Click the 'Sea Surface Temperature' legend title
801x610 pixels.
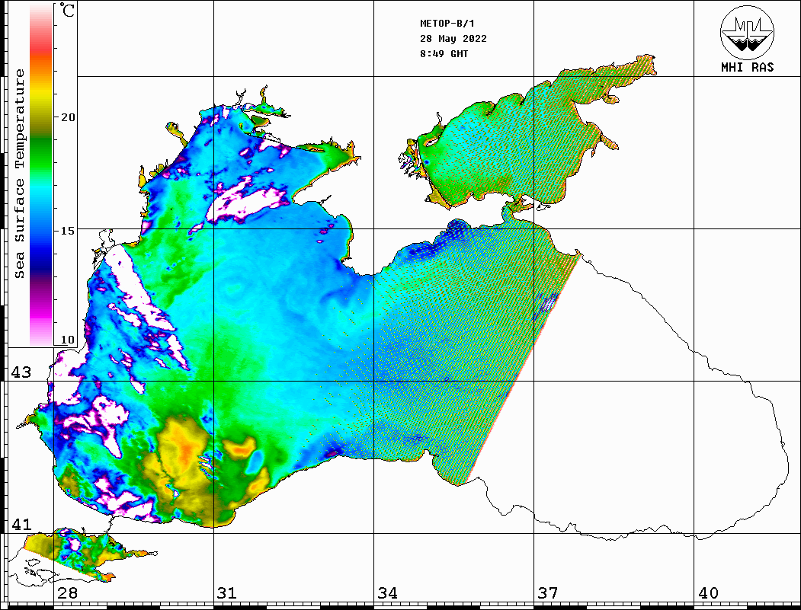(20, 174)
